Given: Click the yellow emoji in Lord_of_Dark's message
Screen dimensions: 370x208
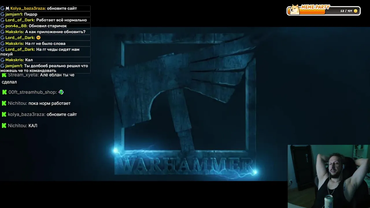Looking at the screenshot, I should (38, 38).
